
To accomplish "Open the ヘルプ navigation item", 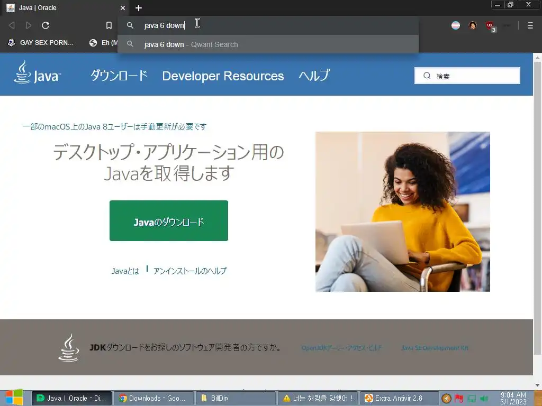I will click(314, 75).
